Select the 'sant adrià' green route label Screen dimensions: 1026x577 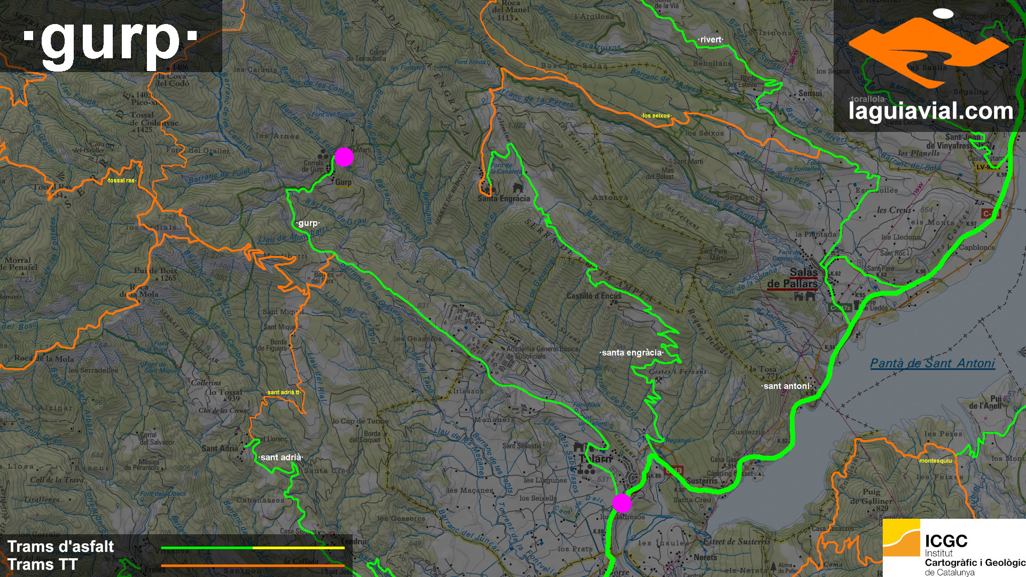[281, 457]
